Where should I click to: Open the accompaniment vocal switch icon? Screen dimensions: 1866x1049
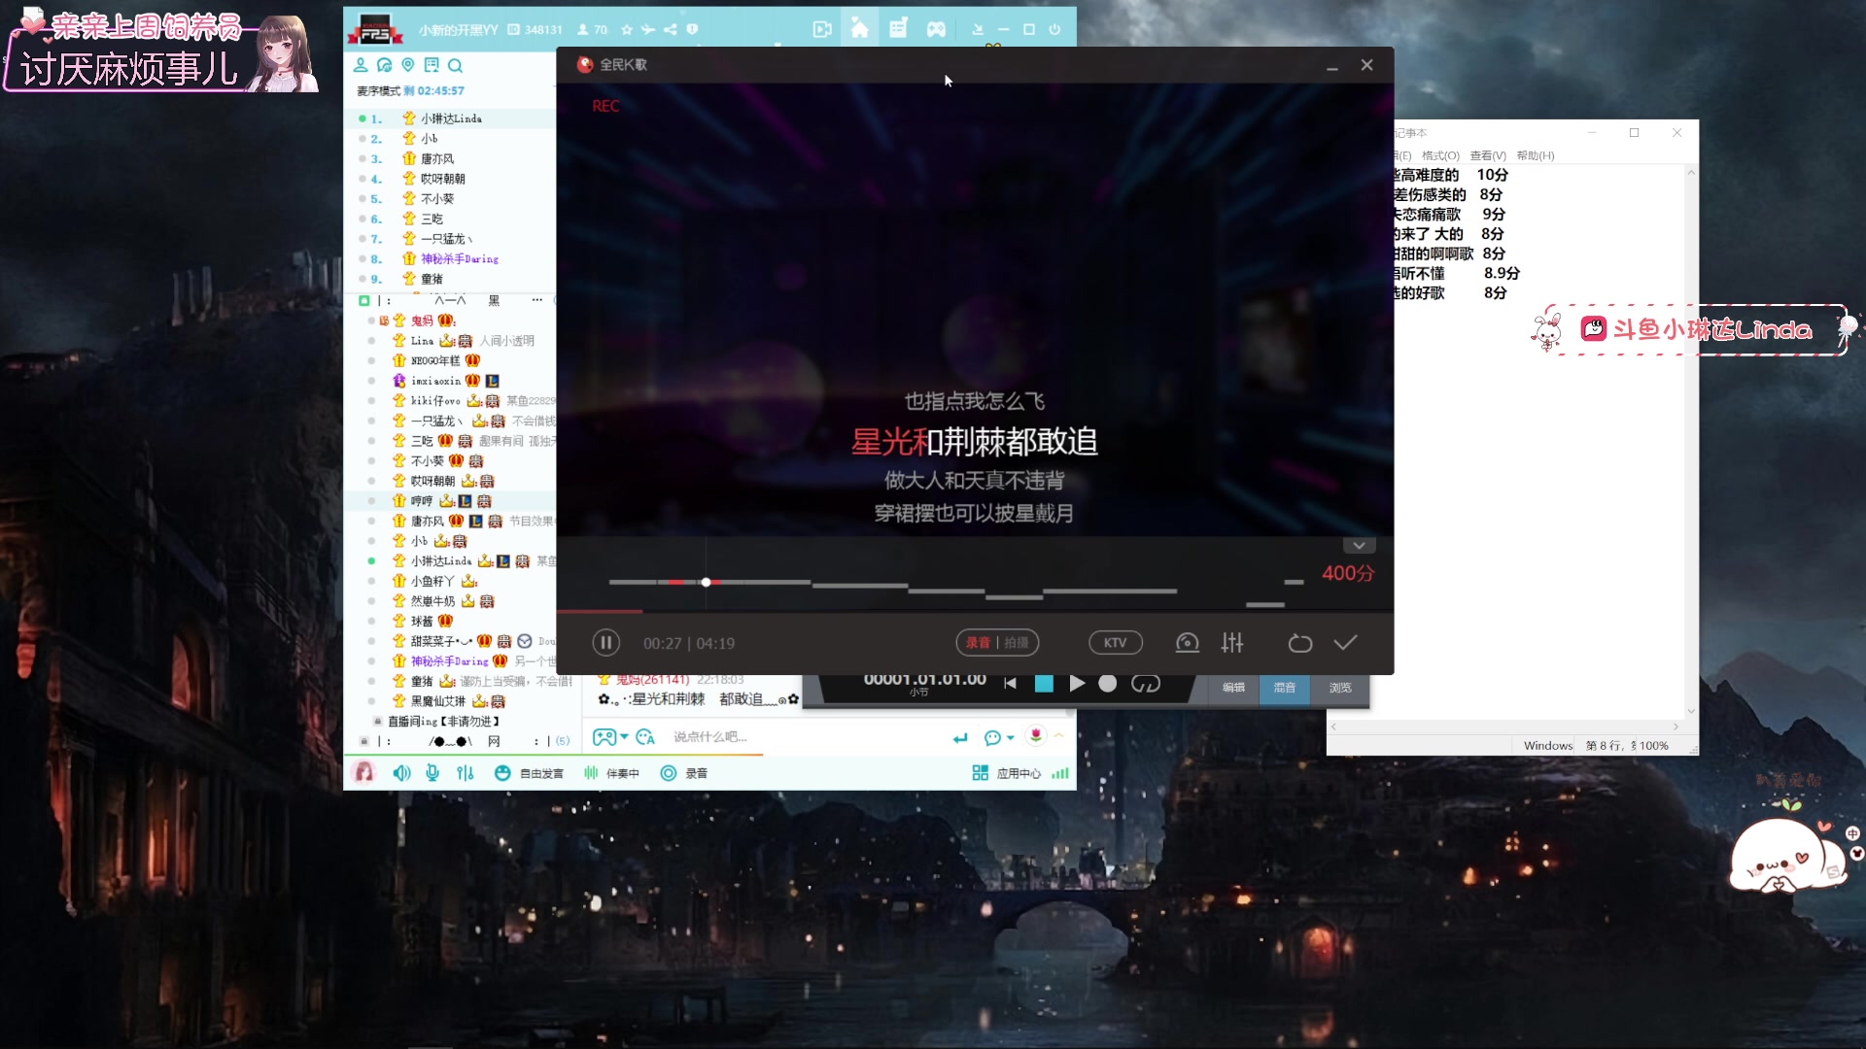coord(1187,643)
